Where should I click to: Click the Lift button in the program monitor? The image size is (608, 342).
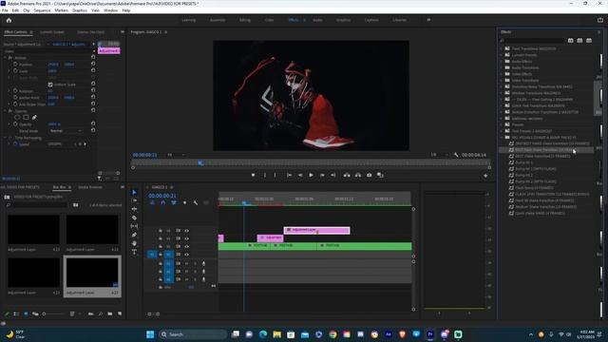(347, 175)
